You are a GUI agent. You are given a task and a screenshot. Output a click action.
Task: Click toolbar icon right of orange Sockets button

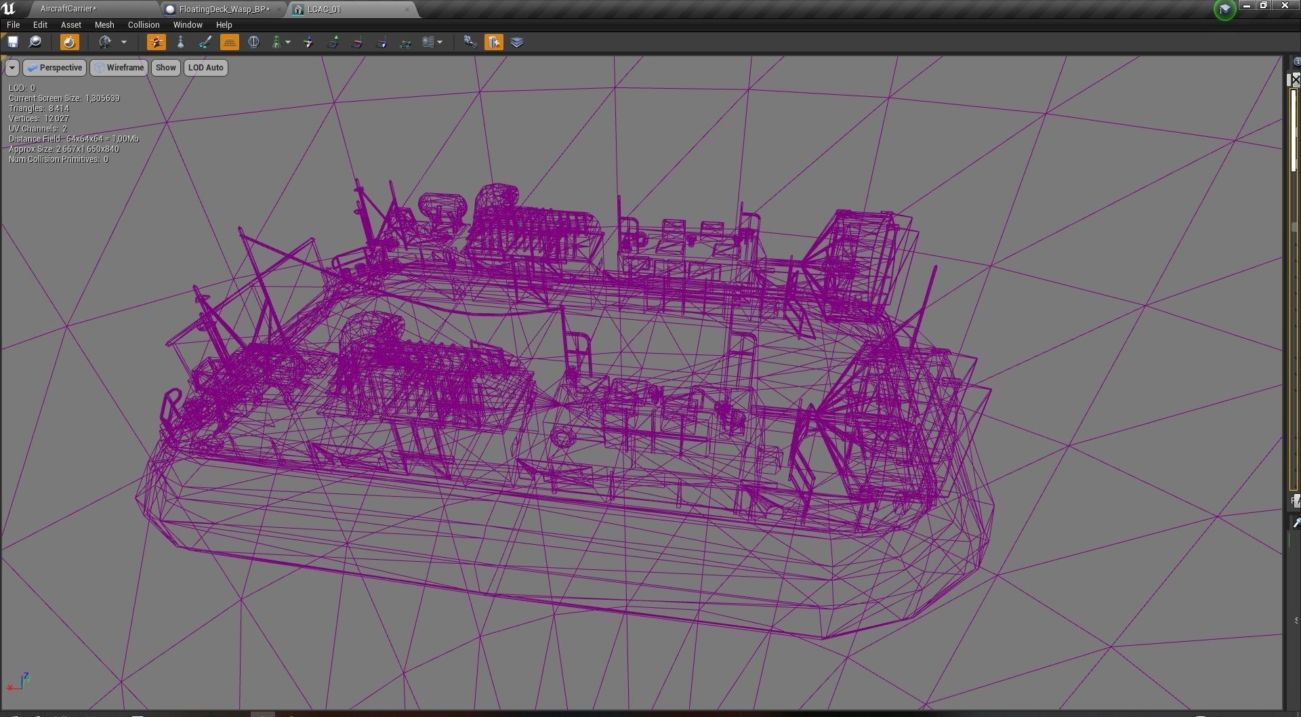[181, 42]
